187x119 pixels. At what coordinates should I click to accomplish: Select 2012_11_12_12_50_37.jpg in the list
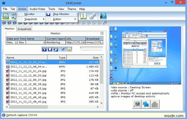coord(52,80)
